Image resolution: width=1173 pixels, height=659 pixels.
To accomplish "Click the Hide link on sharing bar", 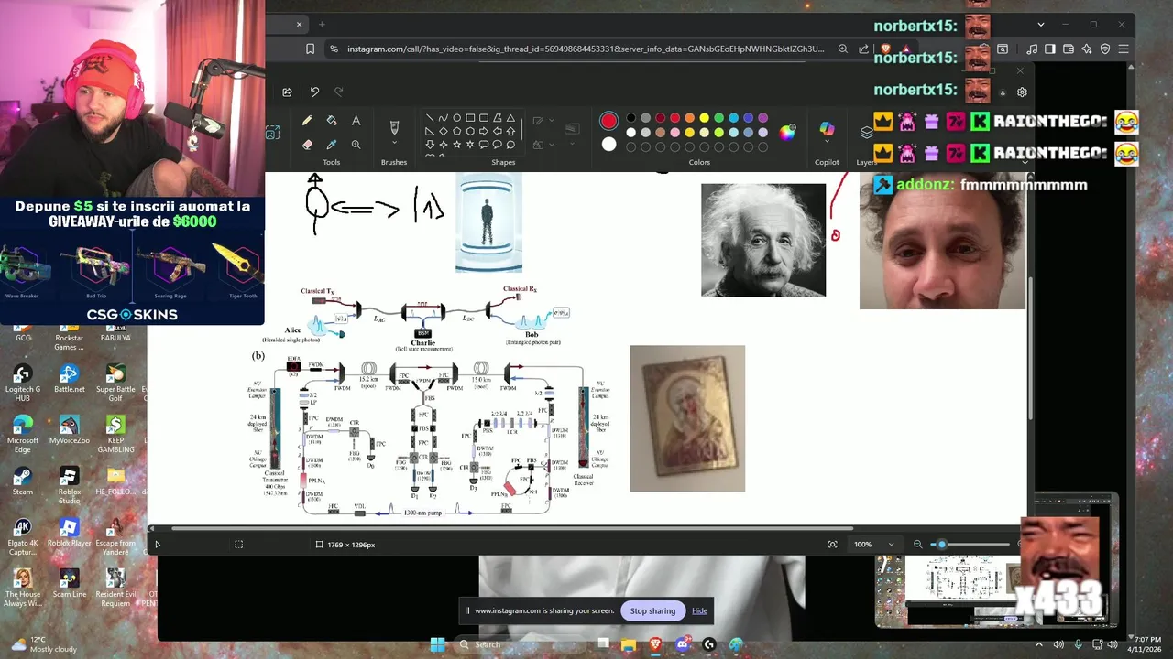I will (699, 610).
